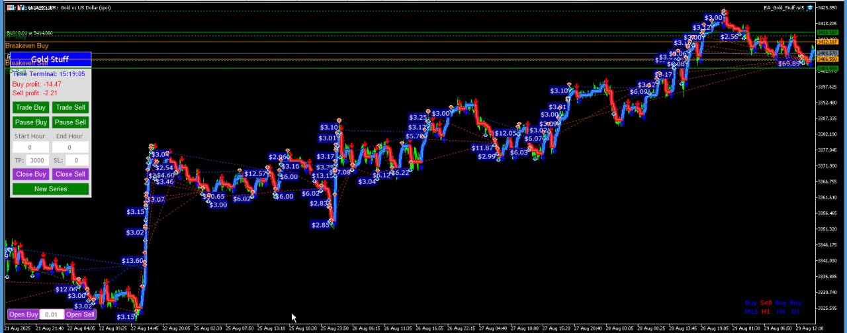The height and width of the screenshot is (333, 847).
Task: Click the Time Terminal 15:19:05 text
Action: (x=49, y=74)
